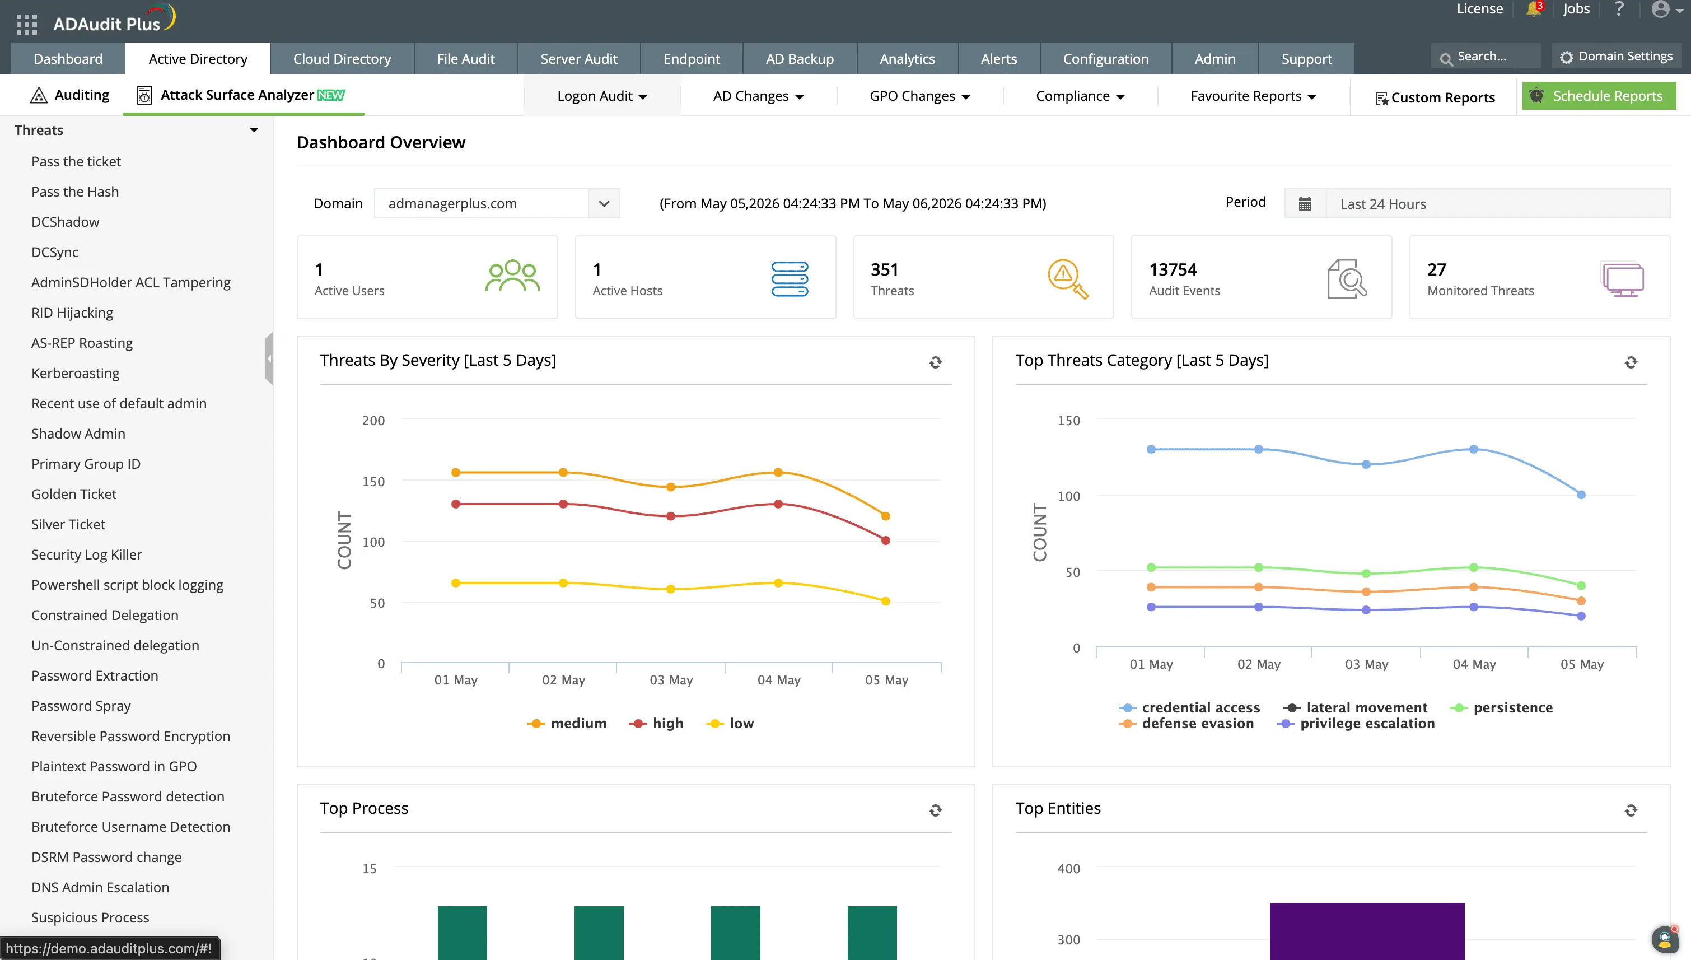Open the Domain selector dropdown
Viewport: 1691px width, 960px height.
(497, 204)
